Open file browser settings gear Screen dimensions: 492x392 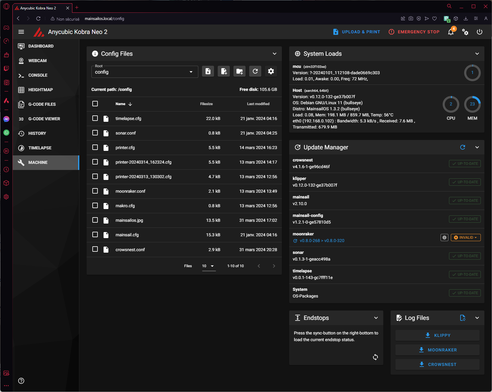(x=271, y=71)
